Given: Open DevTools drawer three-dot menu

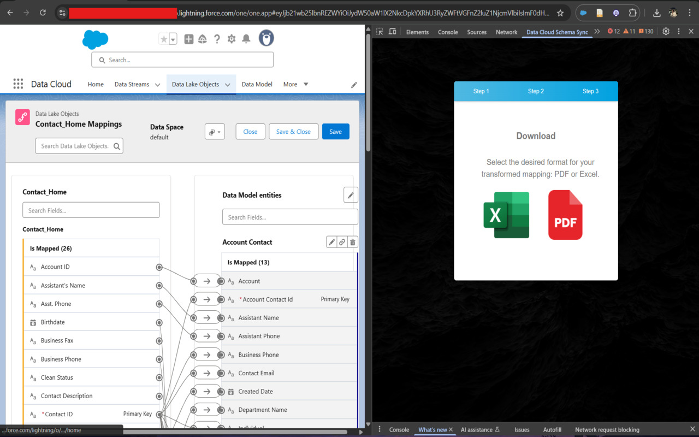Looking at the screenshot, I should (x=380, y=429).
